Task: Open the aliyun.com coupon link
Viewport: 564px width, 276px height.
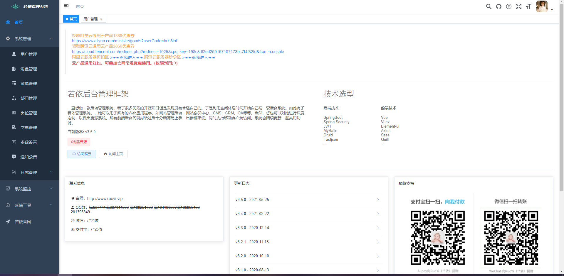Action: coord(125,41)
